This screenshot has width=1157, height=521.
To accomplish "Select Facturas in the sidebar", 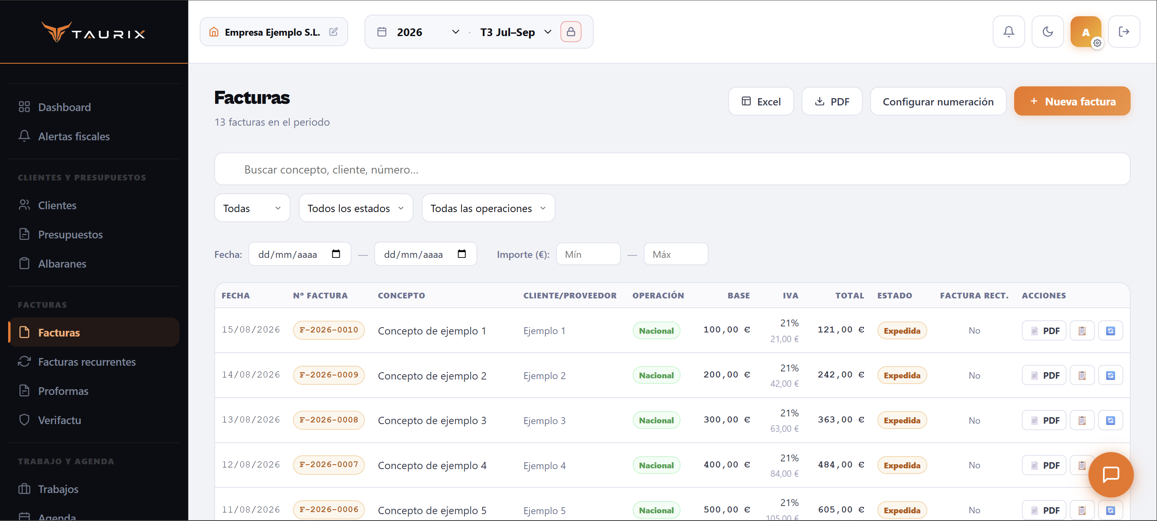I will coord(93,332).
